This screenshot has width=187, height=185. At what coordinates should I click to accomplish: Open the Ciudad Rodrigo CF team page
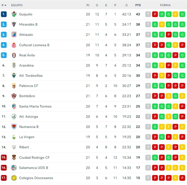[x=34, y=158]
